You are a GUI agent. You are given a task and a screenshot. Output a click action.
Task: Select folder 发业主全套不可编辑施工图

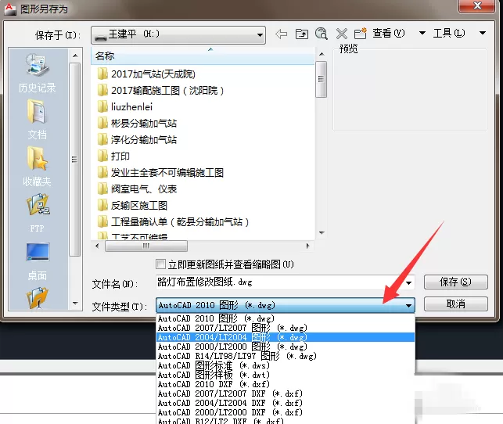(160, 173)
